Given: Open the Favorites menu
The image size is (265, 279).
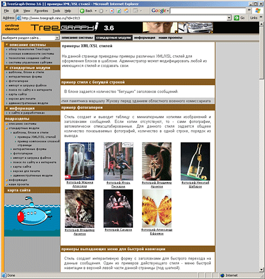Looking at the screenshot, I should pyautogui.click(x=41, y=11).
